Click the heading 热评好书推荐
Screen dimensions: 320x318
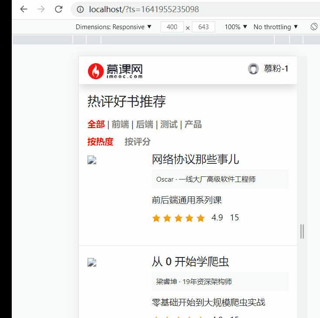click(x=127, y=101)
